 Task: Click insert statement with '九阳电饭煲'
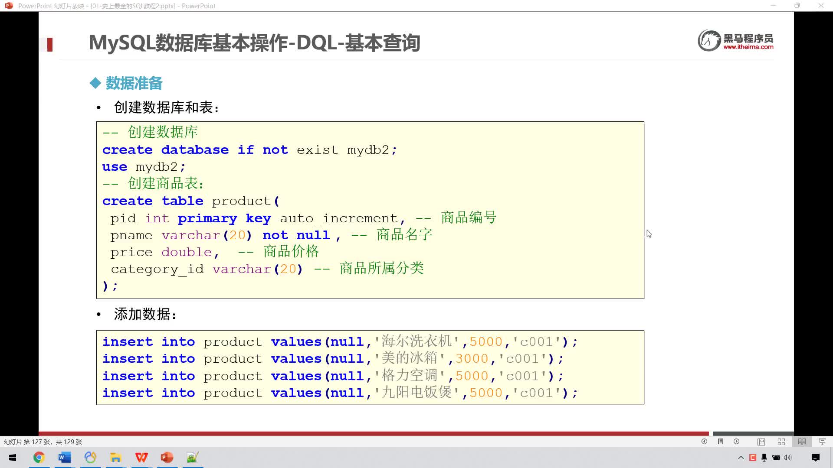coord(340,393)
